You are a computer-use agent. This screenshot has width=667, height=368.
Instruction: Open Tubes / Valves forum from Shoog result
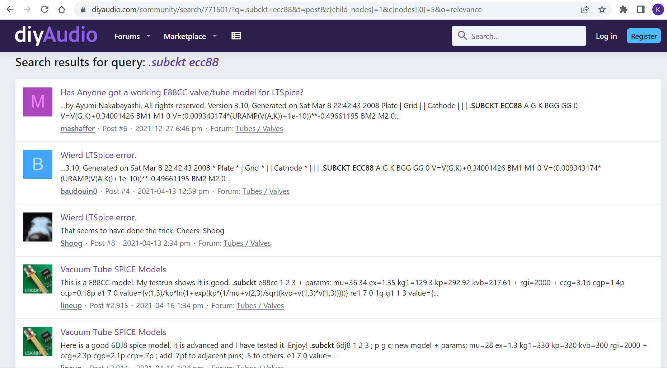pyautogui.click(x=247, y=243)
